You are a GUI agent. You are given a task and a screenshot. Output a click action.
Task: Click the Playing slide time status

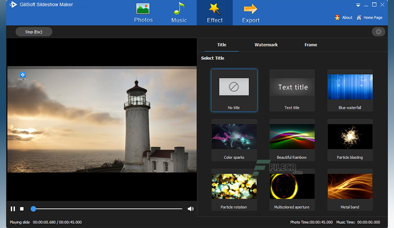(x=46, y=222)
